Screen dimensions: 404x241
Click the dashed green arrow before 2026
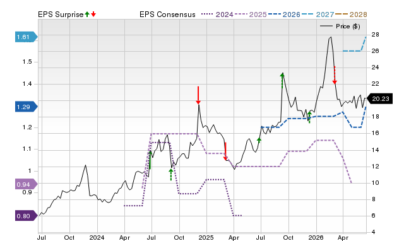coord(309,117)
